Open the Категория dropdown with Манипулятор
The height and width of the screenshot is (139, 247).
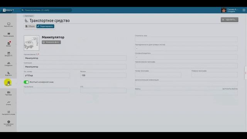click(x=75, y=67)
